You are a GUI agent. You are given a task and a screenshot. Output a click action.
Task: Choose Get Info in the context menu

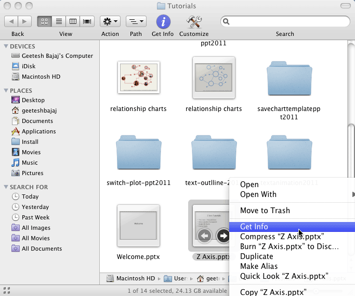[292, 227]
